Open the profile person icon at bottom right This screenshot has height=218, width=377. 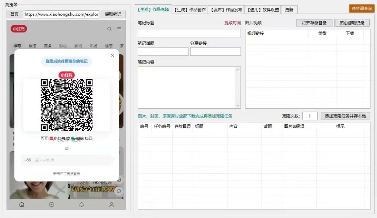pos(112,204)
